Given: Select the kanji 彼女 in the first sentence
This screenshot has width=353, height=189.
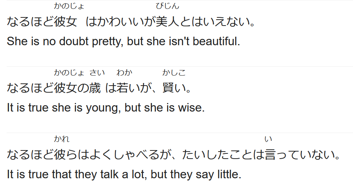Looking at the screenshot, I should pyautogui.click(x=65, y=22).
